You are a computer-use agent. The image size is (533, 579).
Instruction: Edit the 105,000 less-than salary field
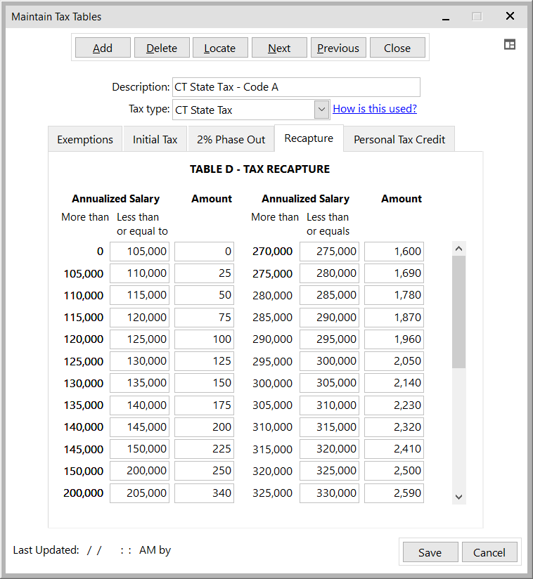139,252
